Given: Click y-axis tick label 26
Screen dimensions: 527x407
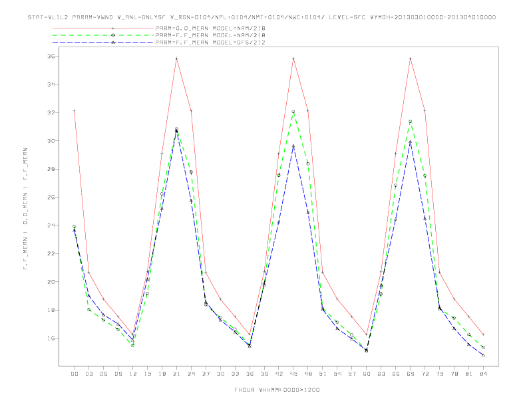Looking at the screenshot, I should tap(51, 197).
